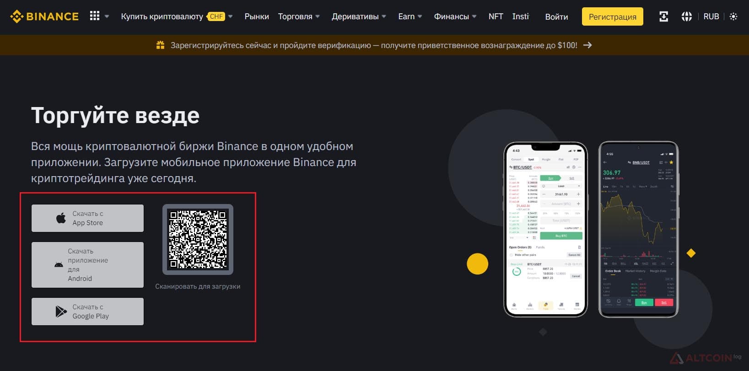Expand the Финансы dropdown arrow

coord(474,16)
